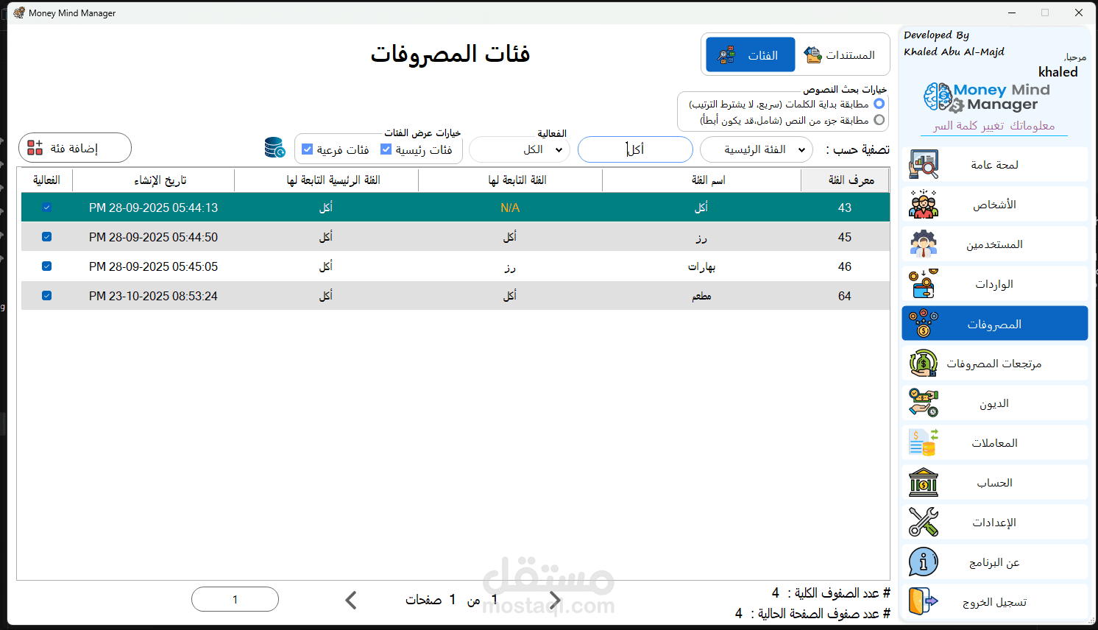Go to next page arrow
The height and width of the screenshot is (630, 1098).
(555, 601)
